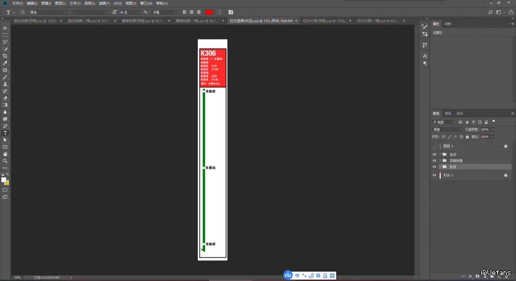Open the Paragraph panel icon
This screenshot has width=516, height=281.
point(425,64)
